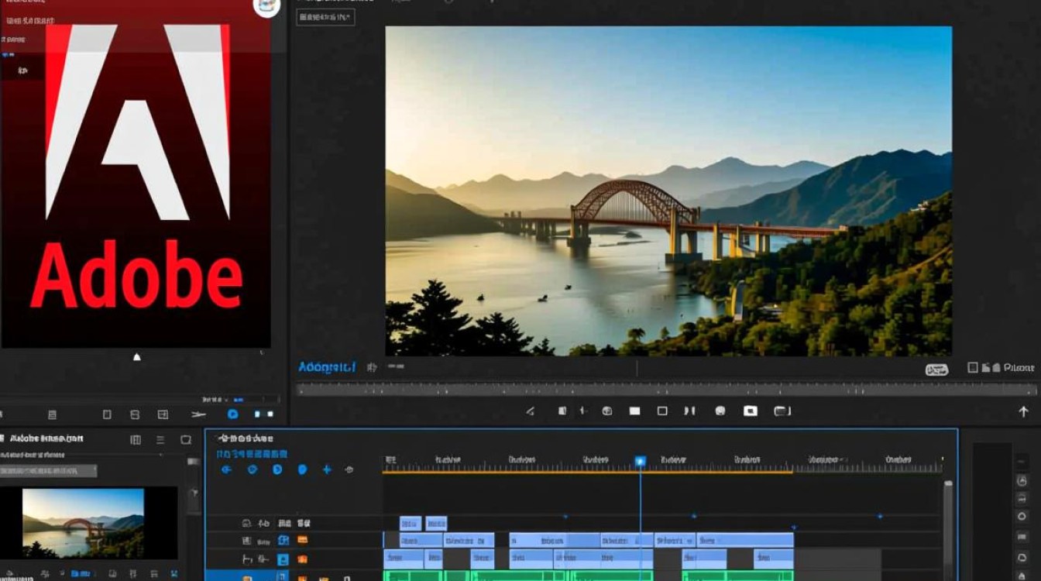1041x581 pixels.
Task: Click the blue plus icon in timeline toolbar
Action: (326, 469)
